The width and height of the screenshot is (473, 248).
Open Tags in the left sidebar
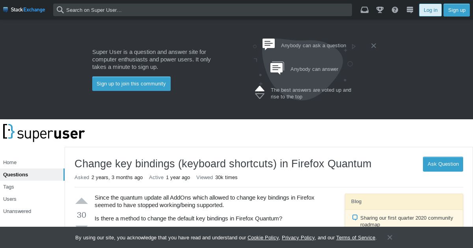click(x=9, y=187)
